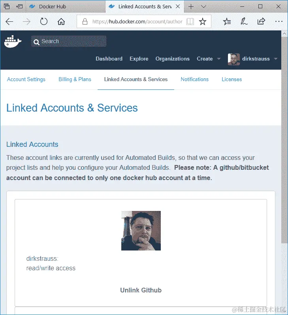Screen dimensions: 288x315
Task: Click the share page icon
Action: [261, 21]
